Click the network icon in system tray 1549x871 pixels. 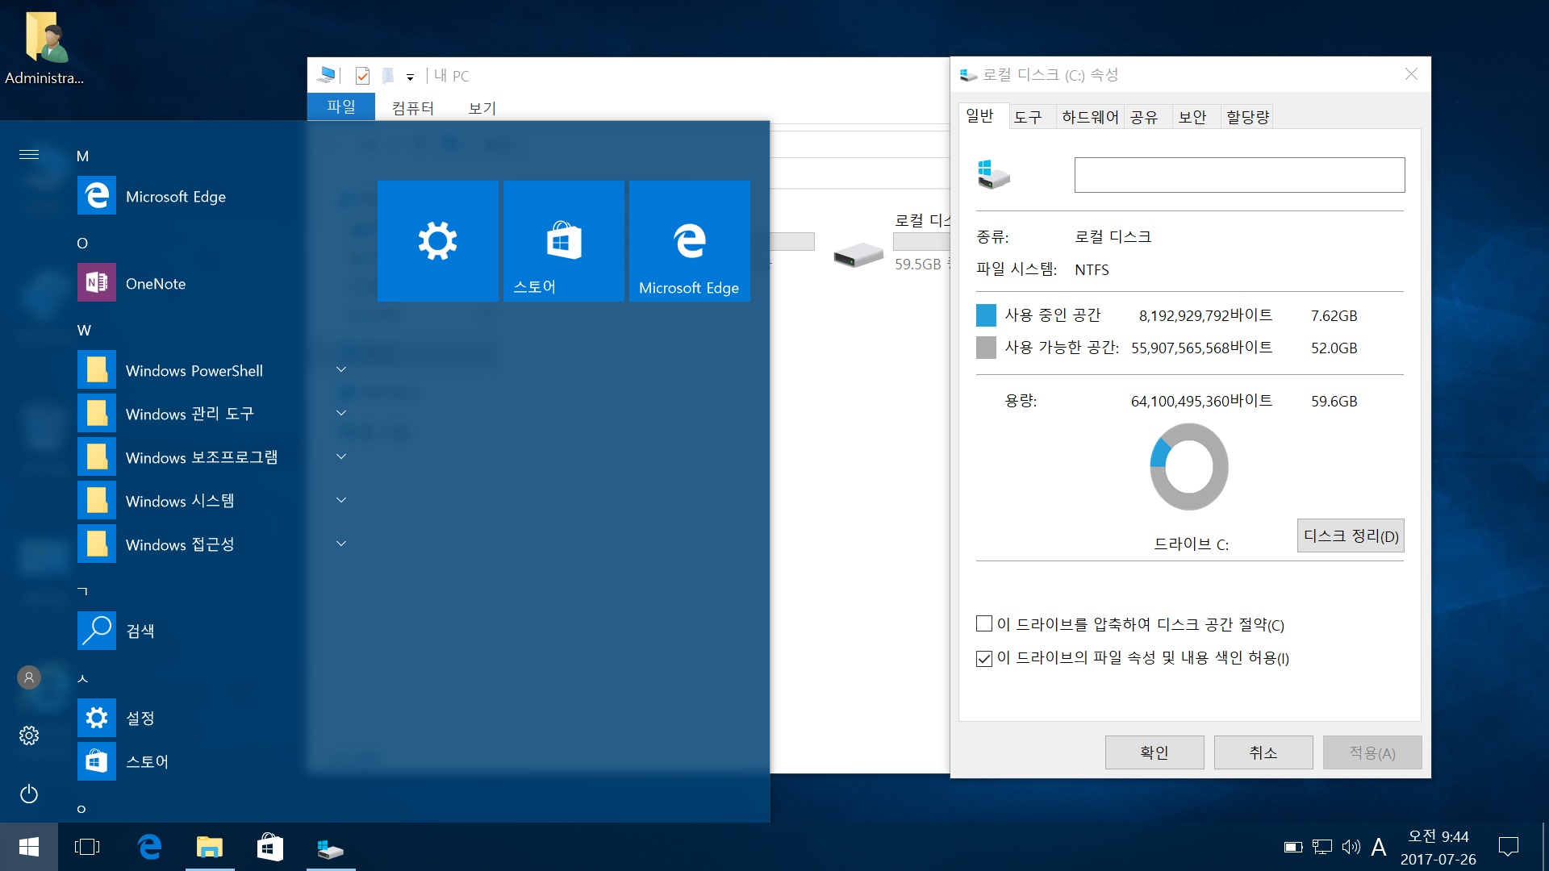[x=1322, y=847]
